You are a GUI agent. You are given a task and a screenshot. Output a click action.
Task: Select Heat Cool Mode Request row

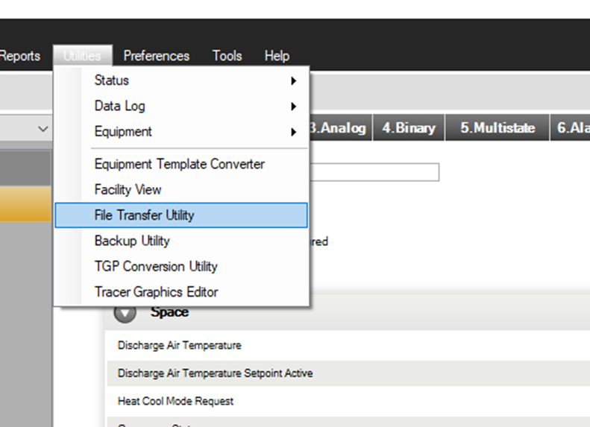[348, 401]
